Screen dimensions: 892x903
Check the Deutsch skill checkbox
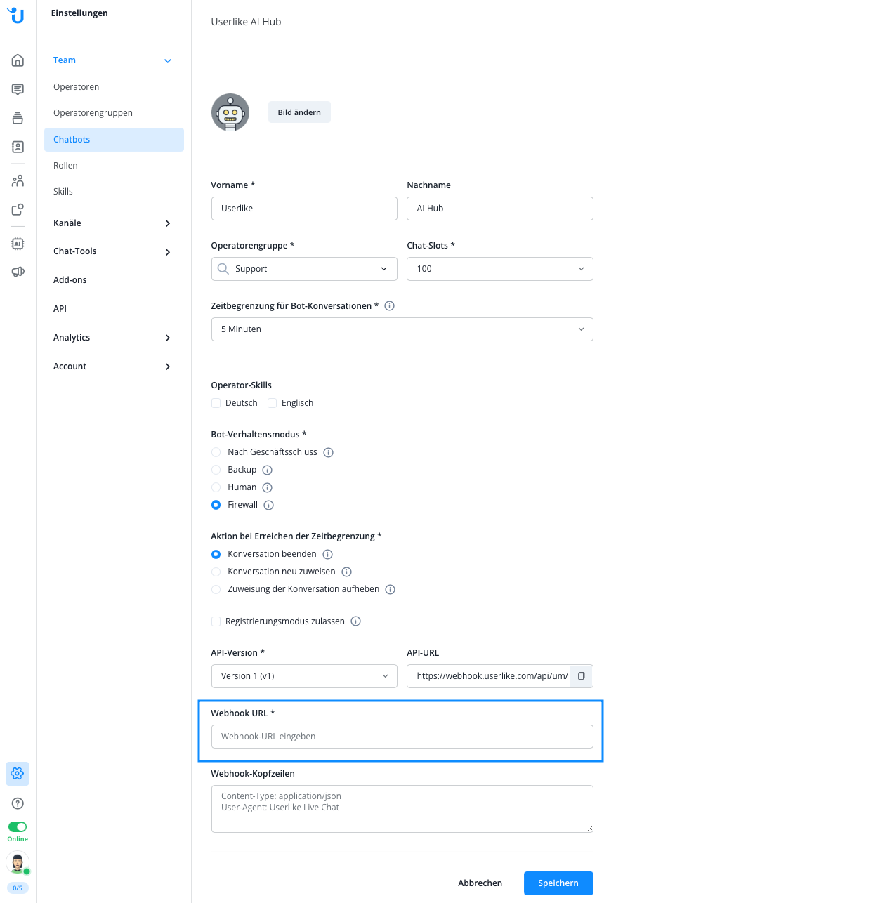(x=216, y=403)
